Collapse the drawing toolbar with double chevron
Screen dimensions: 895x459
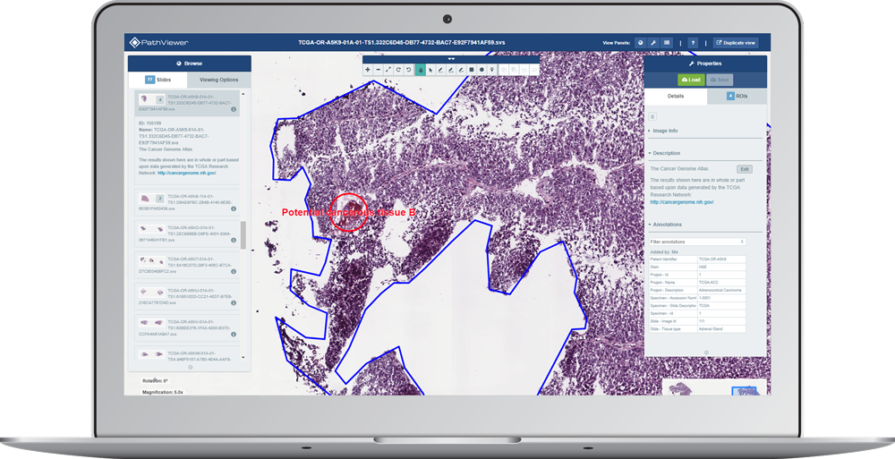451,59
